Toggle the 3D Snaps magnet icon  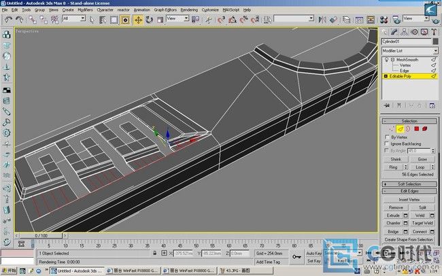pos(222,20)
